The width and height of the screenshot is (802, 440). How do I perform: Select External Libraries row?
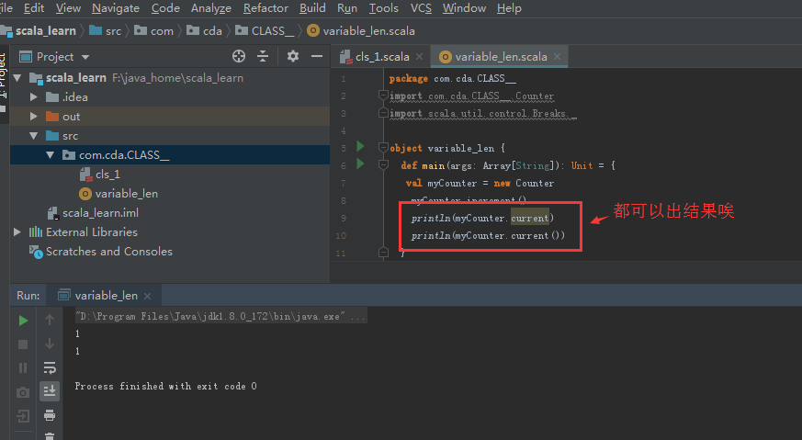170,232
